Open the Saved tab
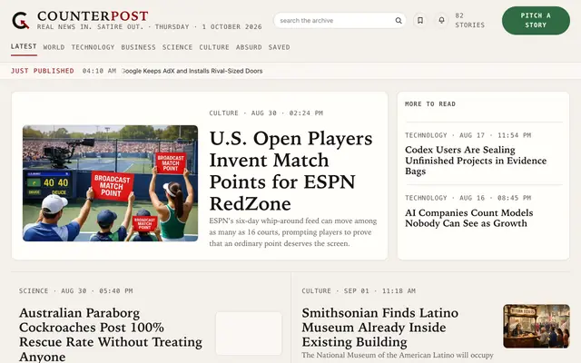The image size is (581, 363). pos(279,47)
